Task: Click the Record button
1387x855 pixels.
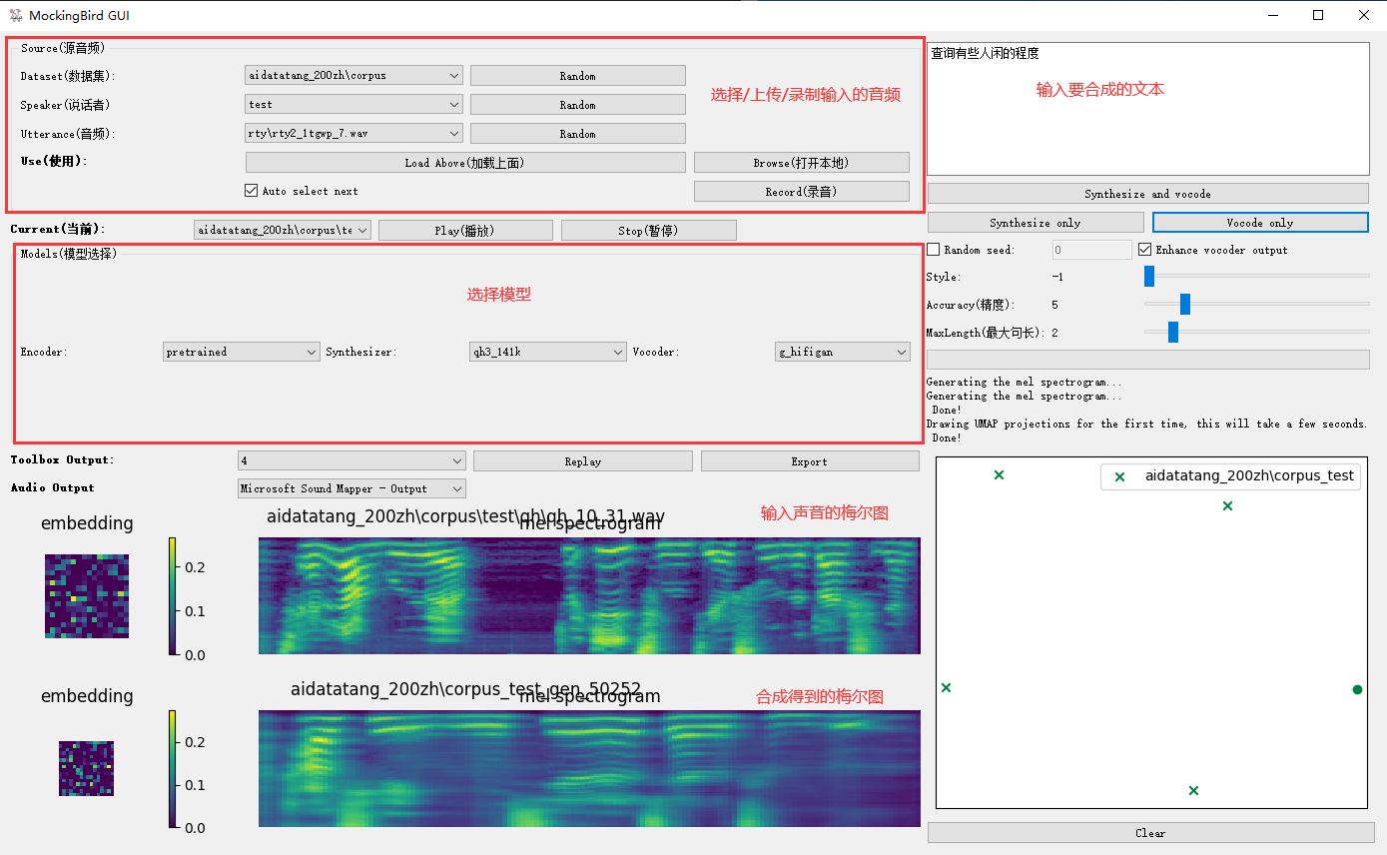Action: coord(802,192)
